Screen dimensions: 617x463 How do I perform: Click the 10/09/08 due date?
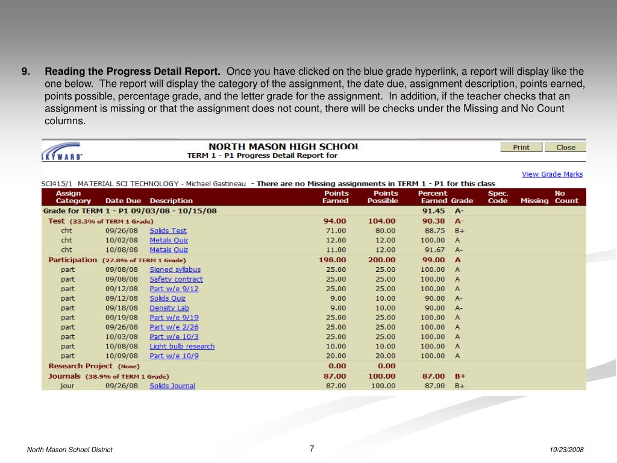122,356
